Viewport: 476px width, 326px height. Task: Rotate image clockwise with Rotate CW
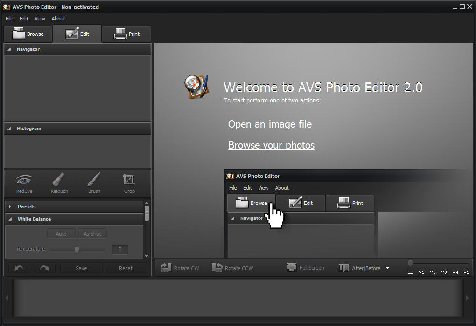(x=180, y=268)
